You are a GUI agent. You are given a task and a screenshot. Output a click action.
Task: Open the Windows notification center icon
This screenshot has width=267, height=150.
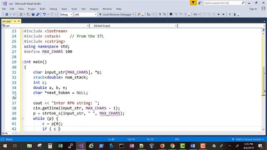(260, 146)
